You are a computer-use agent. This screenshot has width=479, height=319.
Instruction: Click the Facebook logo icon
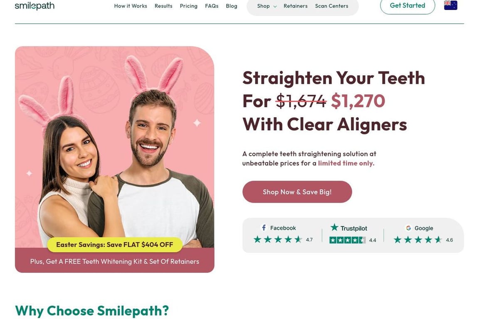[x=264, y=228]
